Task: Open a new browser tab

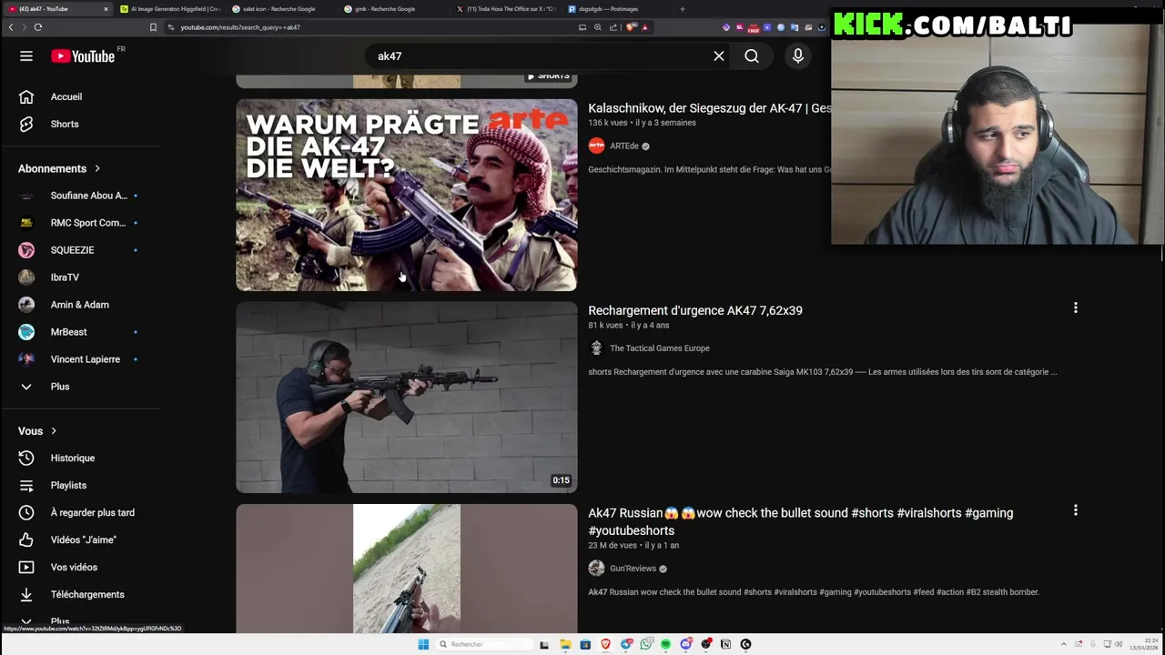Action: 683,9
